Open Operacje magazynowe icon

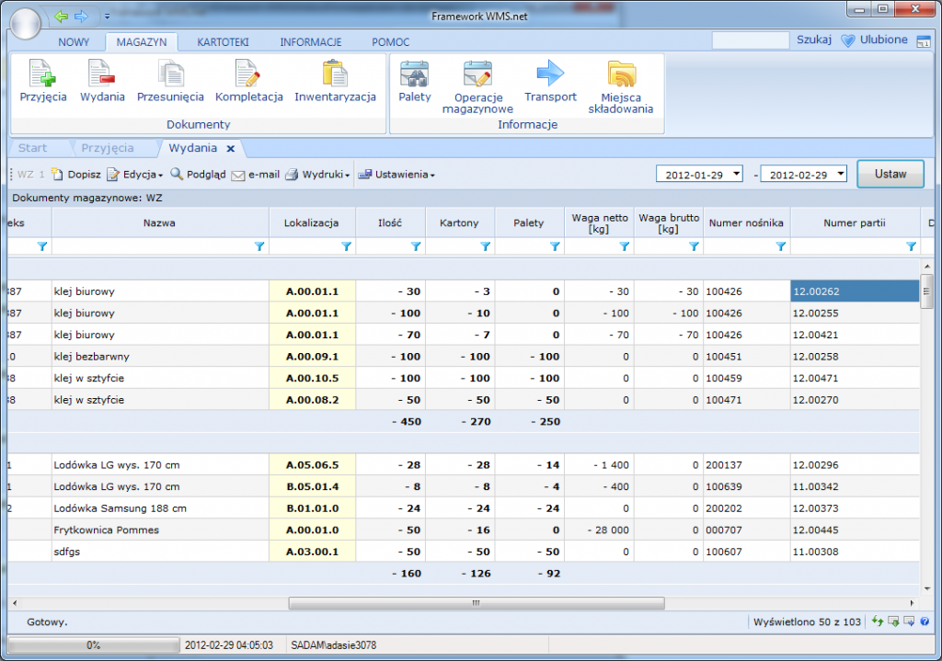[x=477, y=74]
